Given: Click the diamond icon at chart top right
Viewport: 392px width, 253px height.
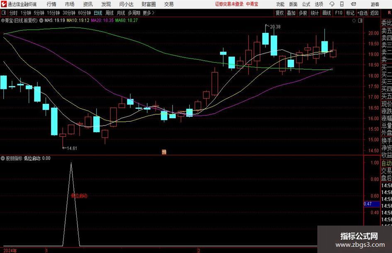Looking at the screenshot, I should tap(354, 21).
